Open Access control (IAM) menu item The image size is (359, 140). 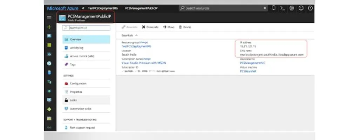(x=86, y=56)
